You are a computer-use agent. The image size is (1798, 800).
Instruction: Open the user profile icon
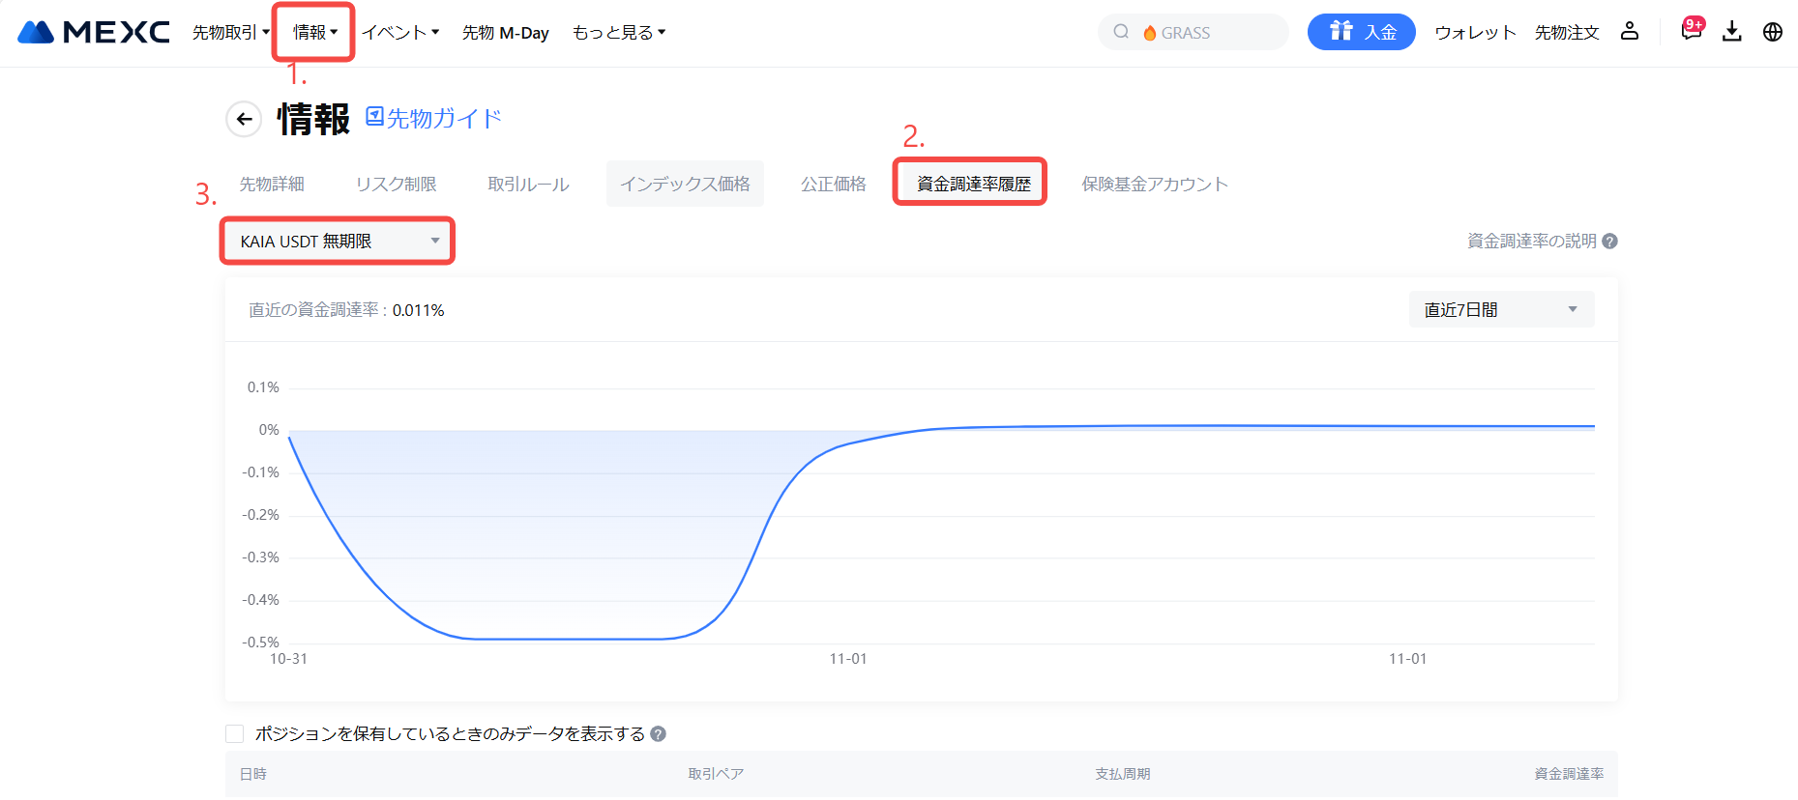pos(1630,32)
